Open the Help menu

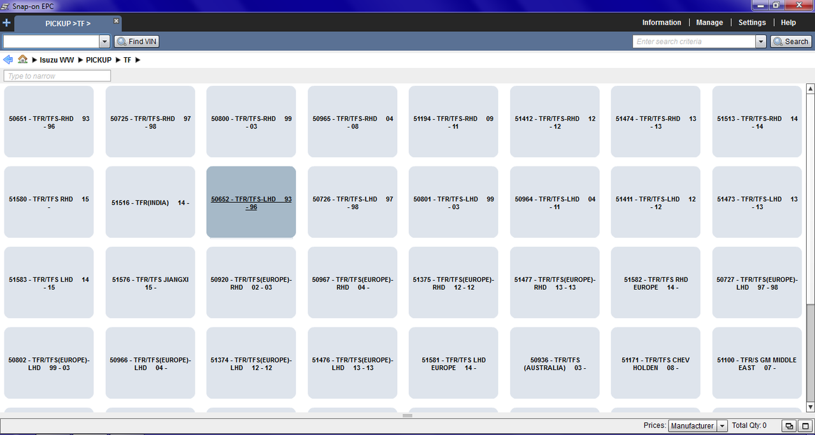click(788, 22)
